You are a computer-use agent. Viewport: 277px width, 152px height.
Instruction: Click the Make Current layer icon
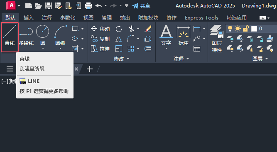point(270,39)
